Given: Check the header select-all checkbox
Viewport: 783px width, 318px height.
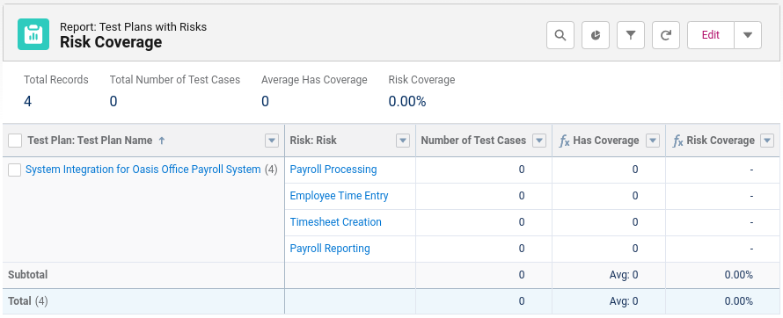Looking at the screenshot, I should click(15, 141).
